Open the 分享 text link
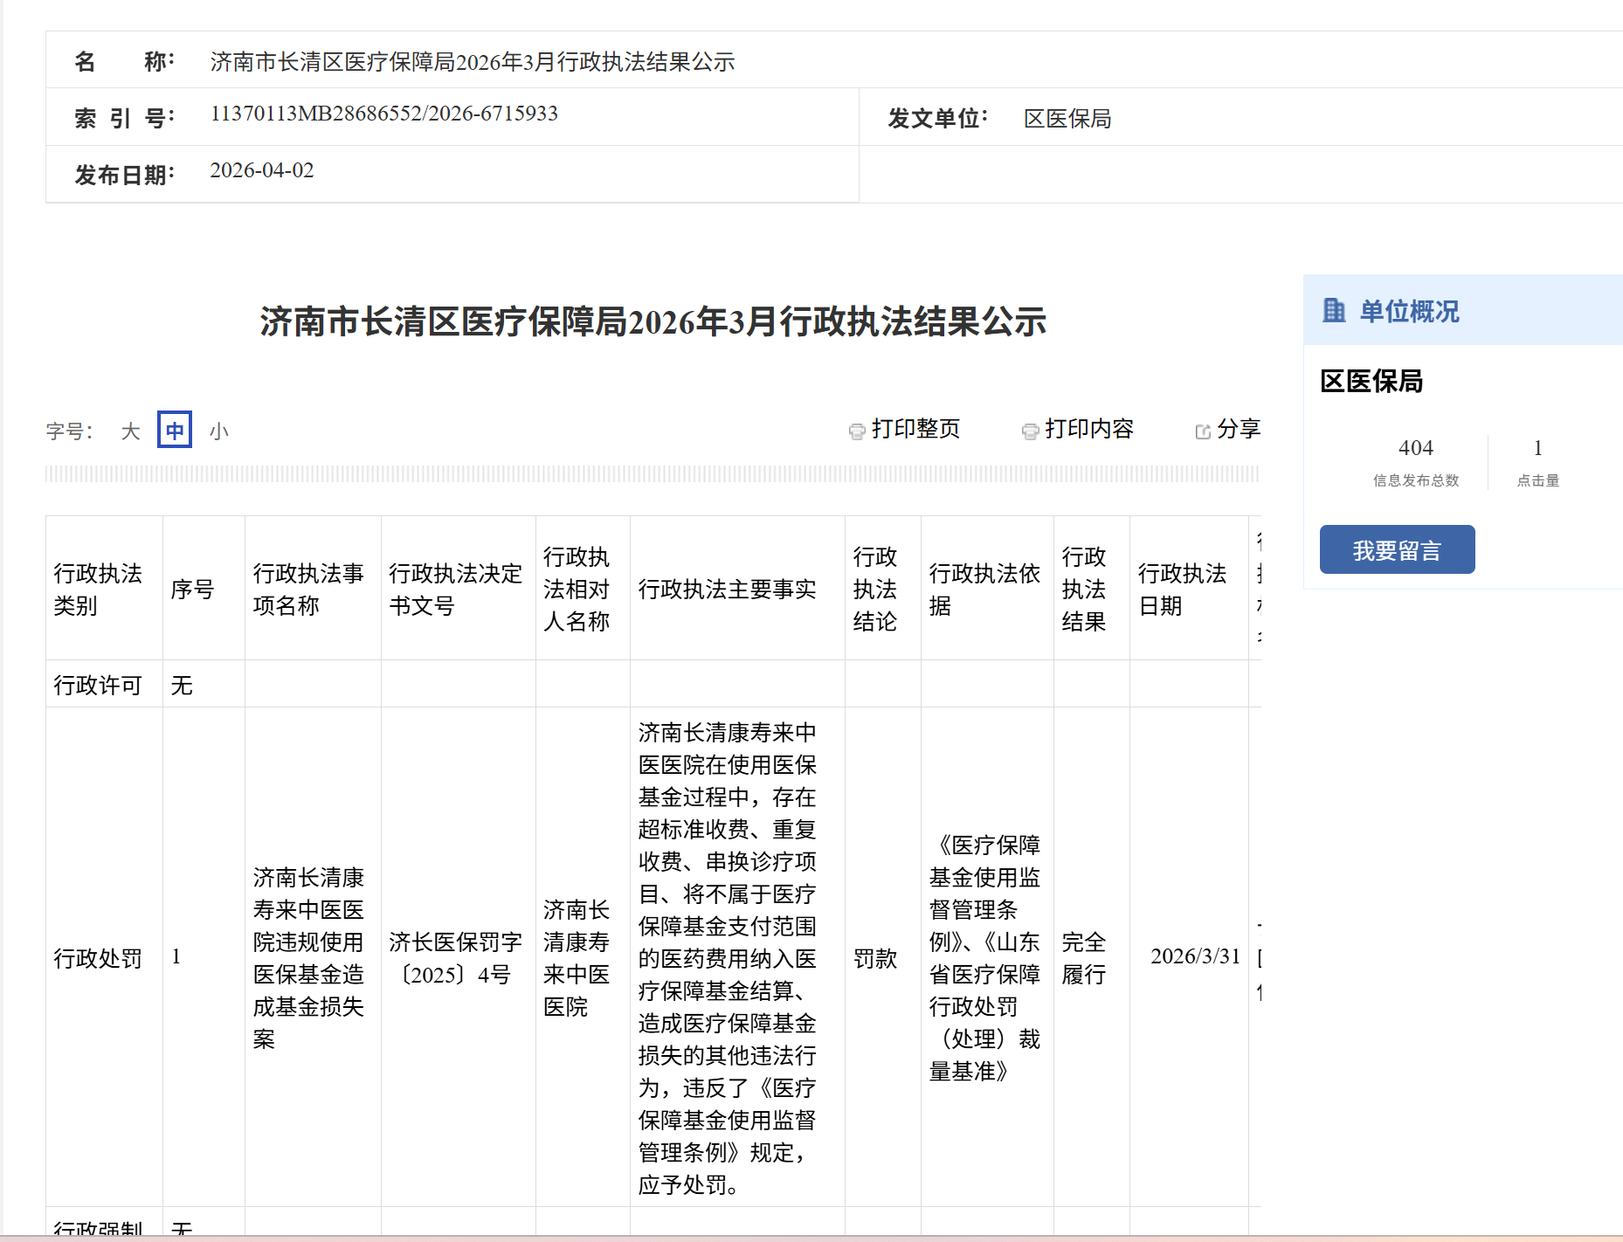The height and width of the screenshot is (1242, 1623). pyautogui.click(x=1238, y=429)
